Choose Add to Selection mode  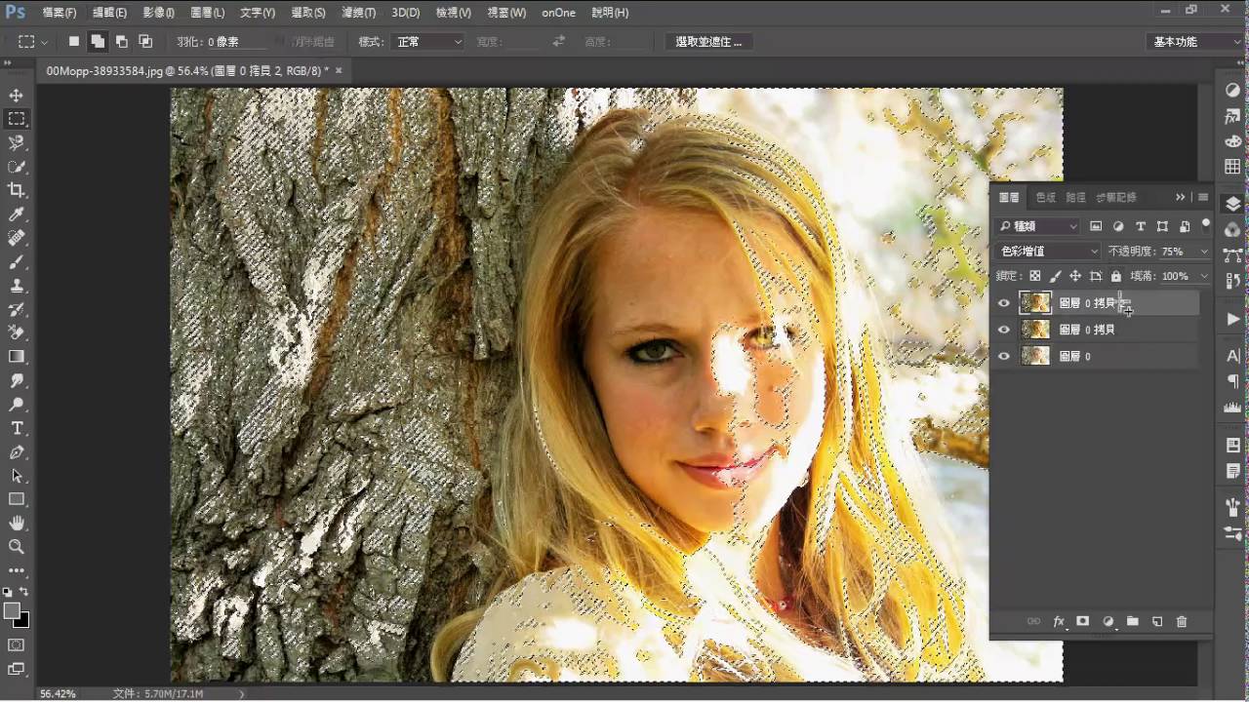click(x=97, y=42)
